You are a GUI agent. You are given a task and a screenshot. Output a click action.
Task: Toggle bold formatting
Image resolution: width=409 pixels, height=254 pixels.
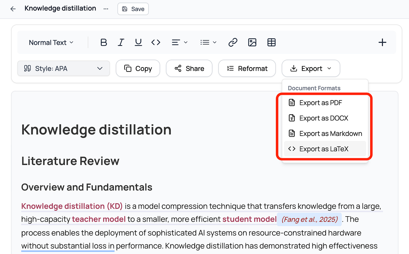click(104, 42)
